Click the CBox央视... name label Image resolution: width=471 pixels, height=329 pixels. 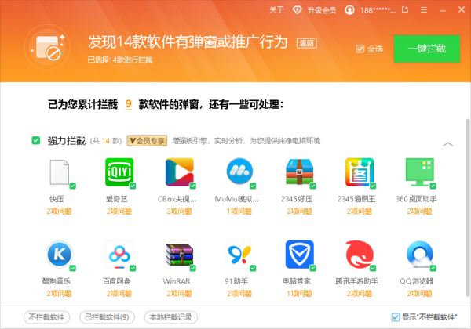pyautogui.click(x=177, y=199)
